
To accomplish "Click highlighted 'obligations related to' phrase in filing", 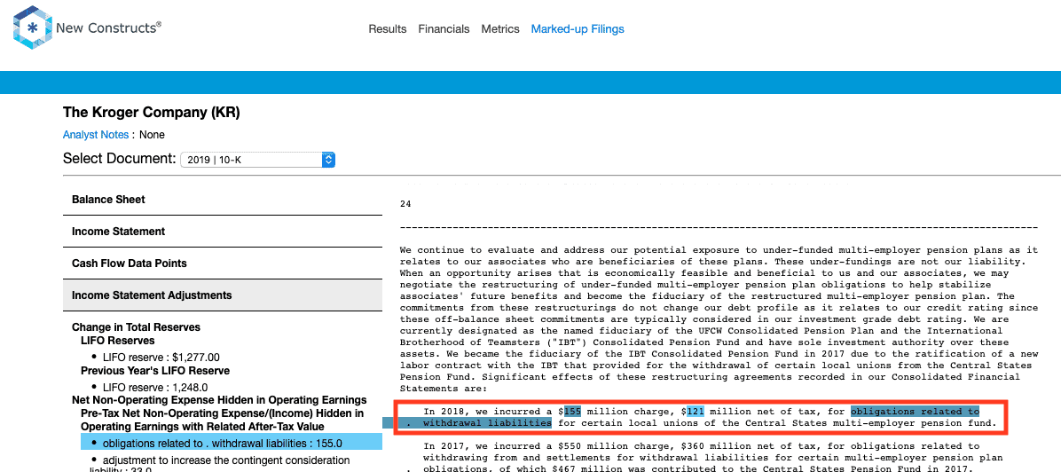I will 915,411.
